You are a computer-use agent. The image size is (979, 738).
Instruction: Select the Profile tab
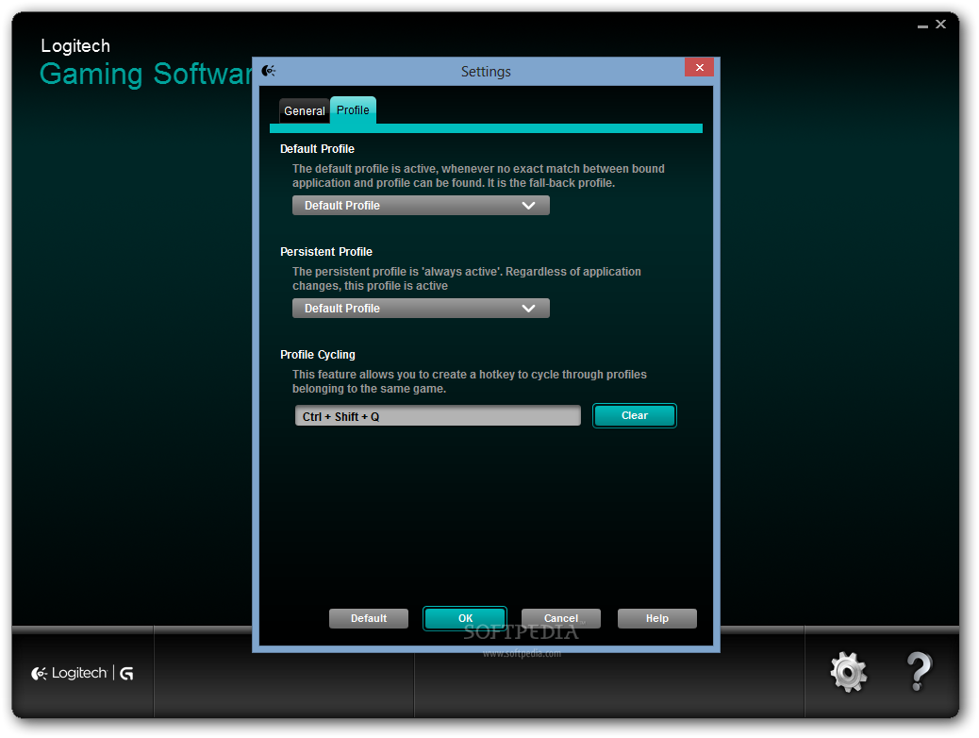353,110
